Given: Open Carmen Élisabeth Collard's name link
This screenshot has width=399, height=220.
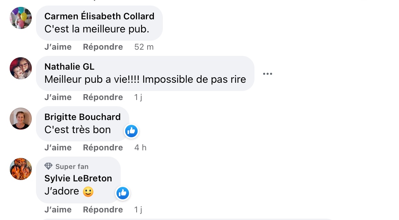Looking at the screenshot, I should coord(99,16).
